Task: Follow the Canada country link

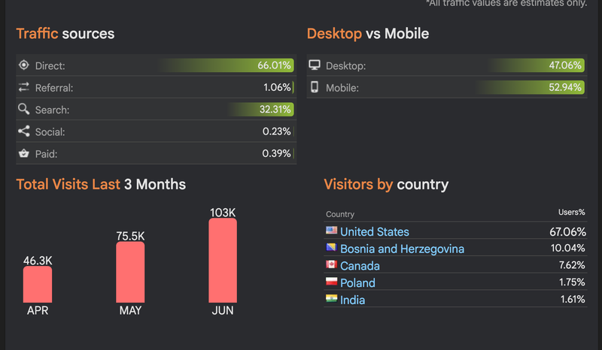Action: click(x=360, y=266)
